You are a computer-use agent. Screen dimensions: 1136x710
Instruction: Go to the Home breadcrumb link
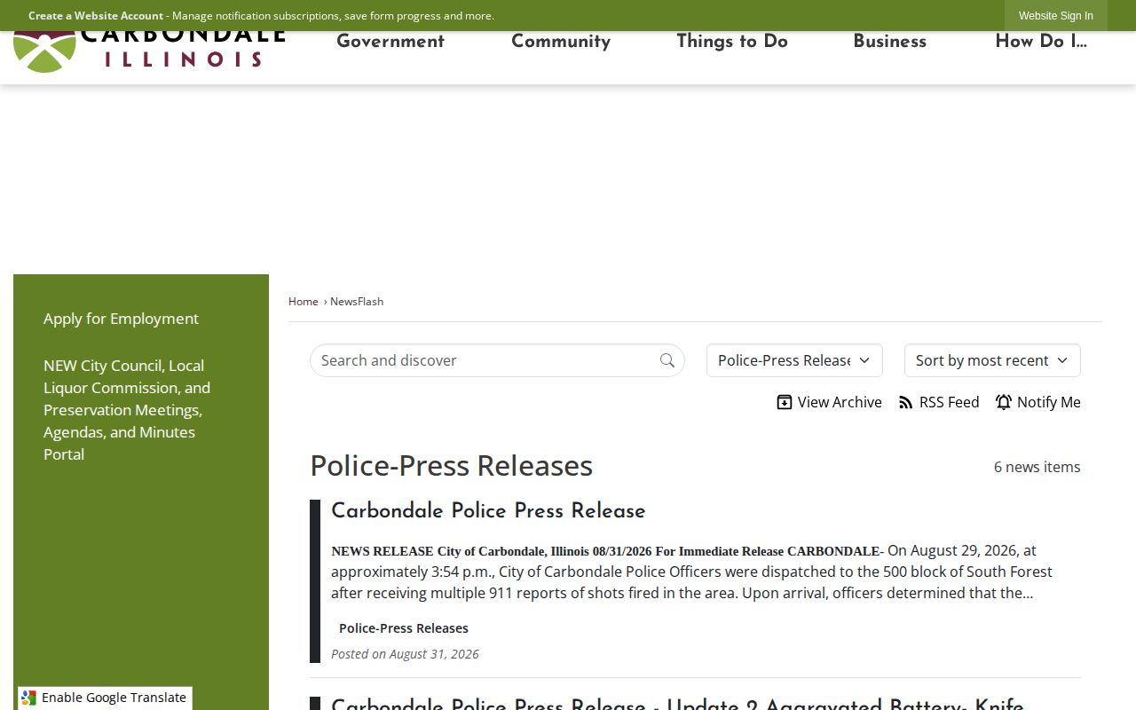click(304, 302)
